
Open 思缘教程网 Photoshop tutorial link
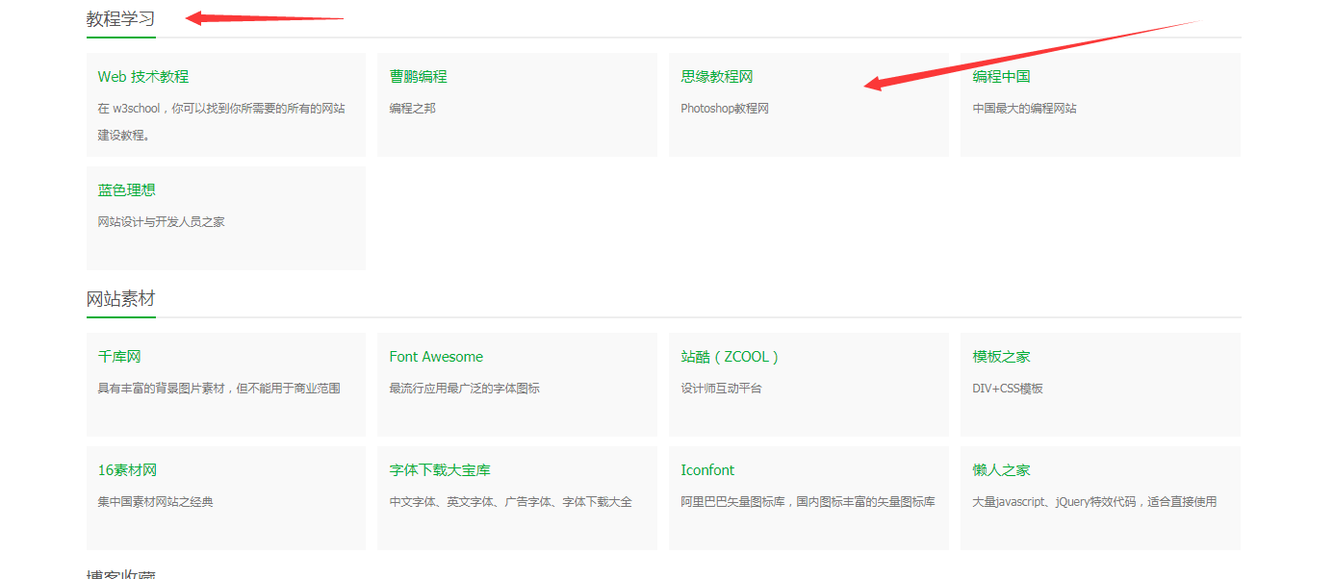tap(716, 77)
